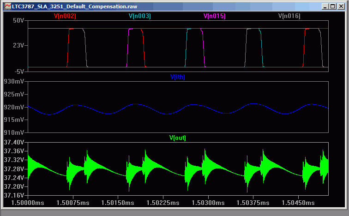
Task: Select the magenta V(n015) trace label
Action: point(215,16)
